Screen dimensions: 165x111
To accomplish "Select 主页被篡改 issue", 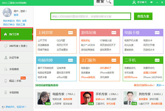I will pos(62,50).
